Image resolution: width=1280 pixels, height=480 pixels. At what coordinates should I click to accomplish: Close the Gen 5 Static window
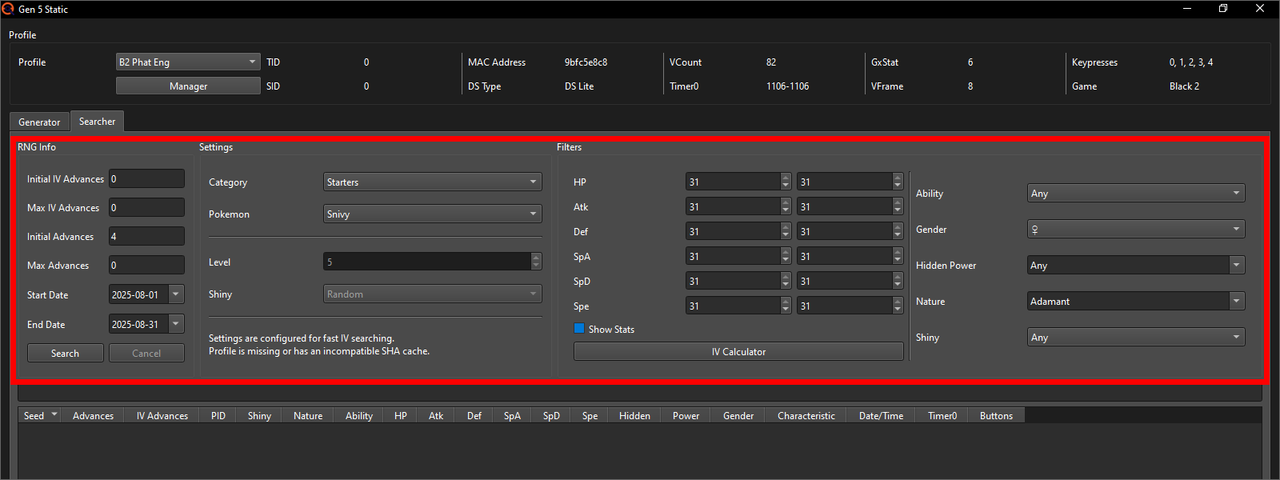point(1260,9)
